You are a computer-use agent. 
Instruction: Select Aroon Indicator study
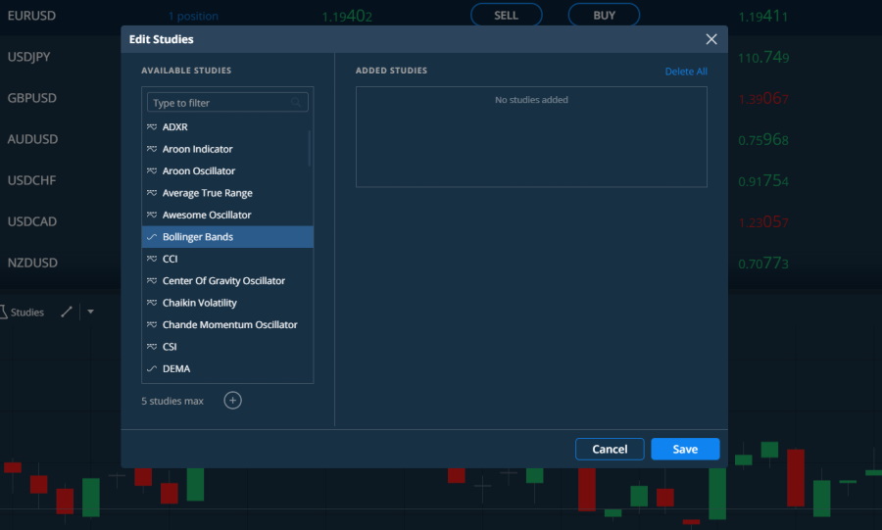coord(227,149)
